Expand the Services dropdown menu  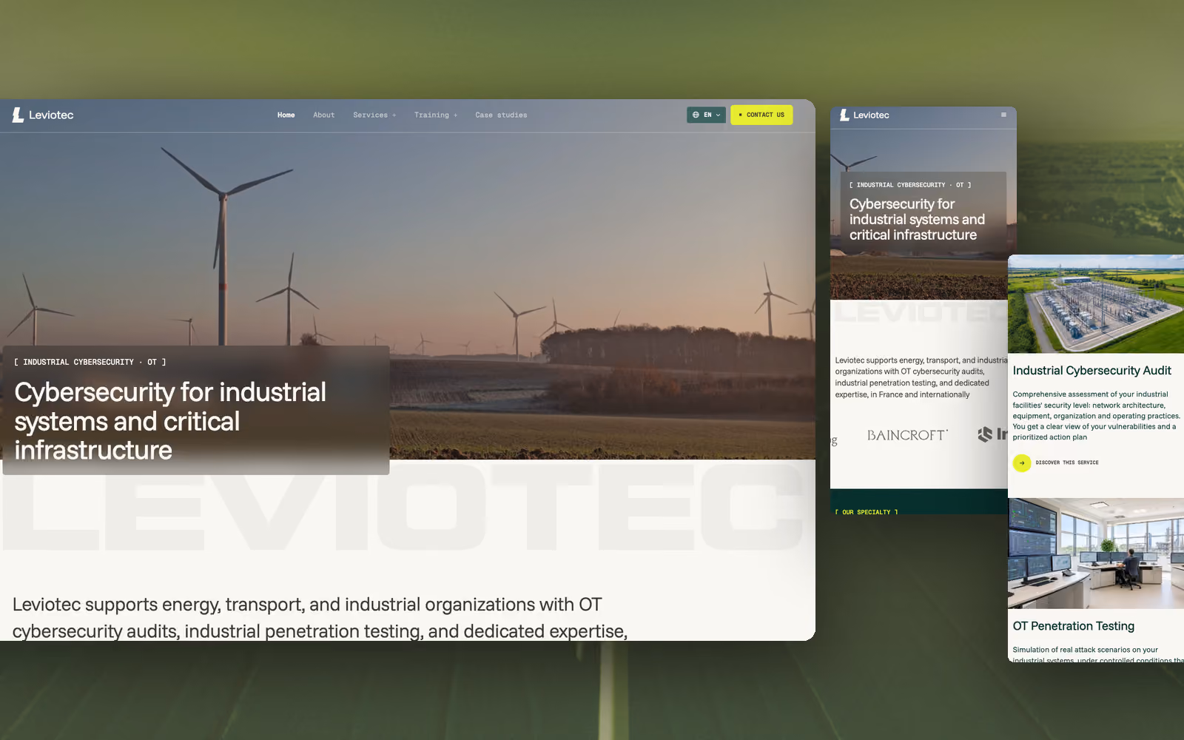click(x=374, y=115)
